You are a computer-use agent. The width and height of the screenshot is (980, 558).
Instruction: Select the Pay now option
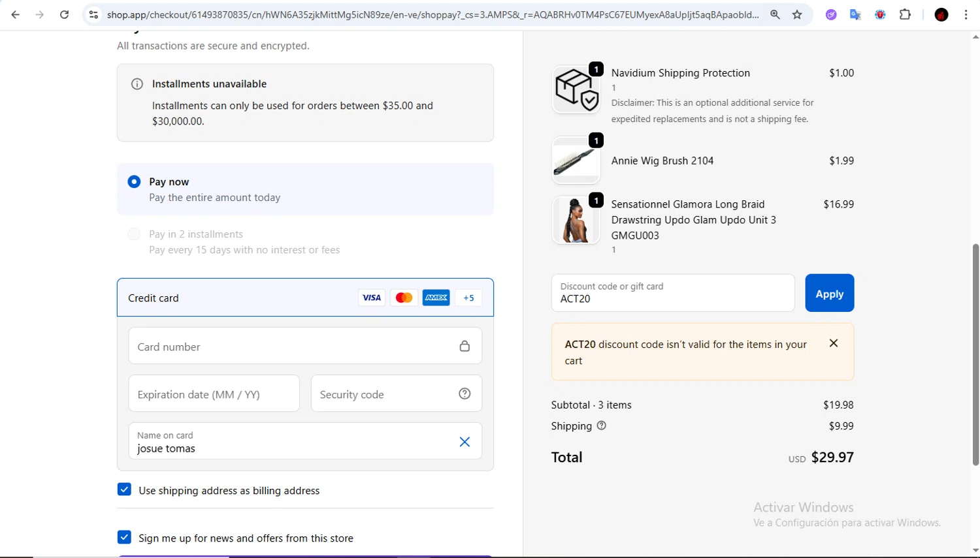(x=134, y=181)
